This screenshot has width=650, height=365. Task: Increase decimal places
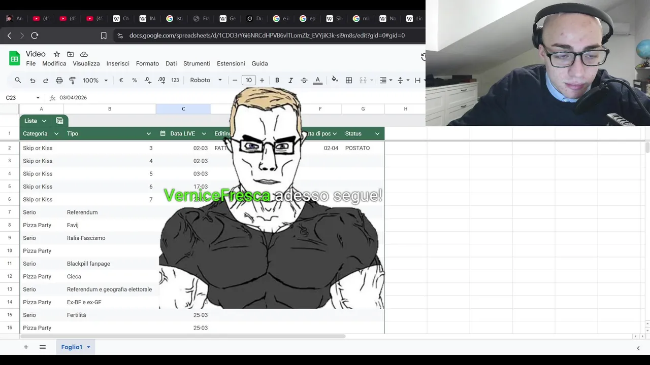pyautogui.click(x=161, y=80)
